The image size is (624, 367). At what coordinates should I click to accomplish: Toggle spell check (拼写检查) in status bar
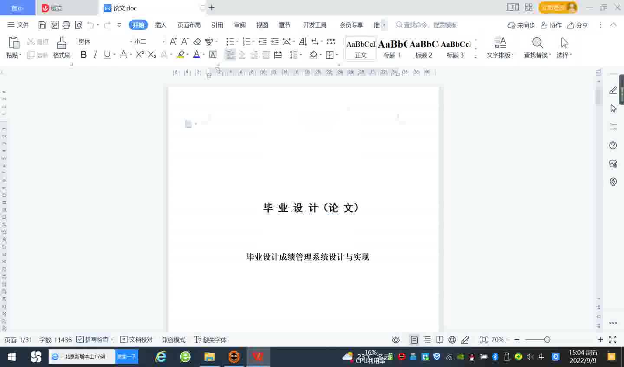coord(95,340)
